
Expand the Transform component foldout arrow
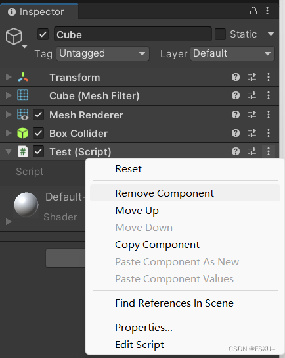(x=9, y=77)
